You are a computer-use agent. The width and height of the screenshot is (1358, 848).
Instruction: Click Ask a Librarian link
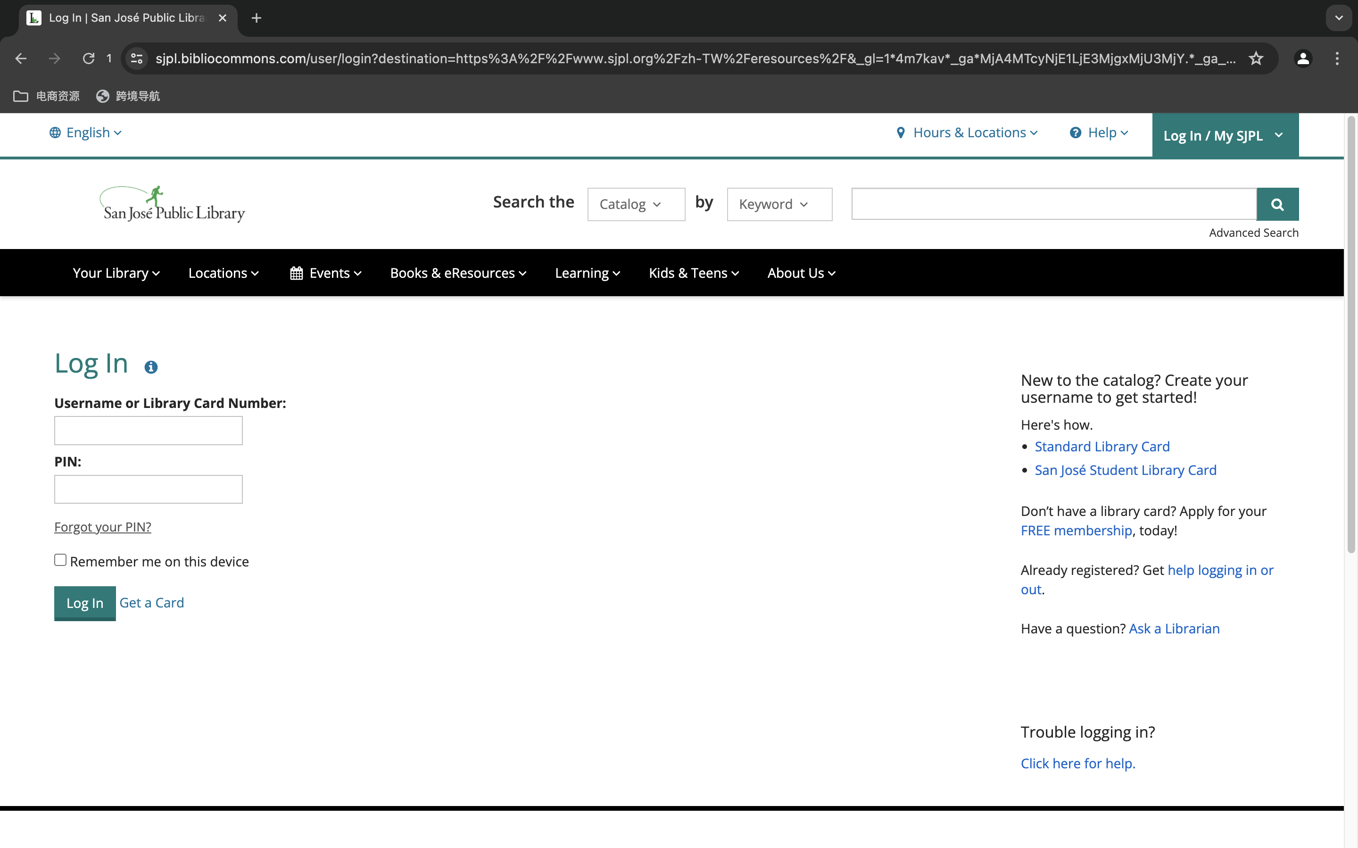click(x=1174, y=629)
